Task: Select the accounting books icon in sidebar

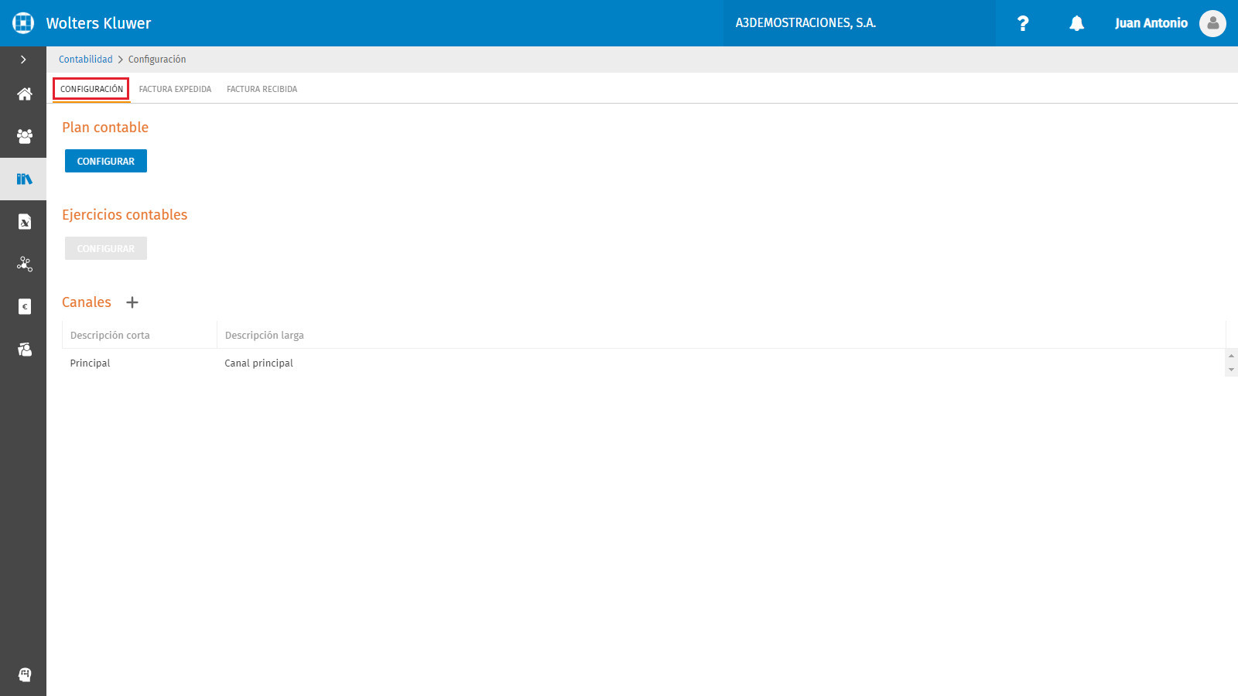Action: [x=25, y=179]
